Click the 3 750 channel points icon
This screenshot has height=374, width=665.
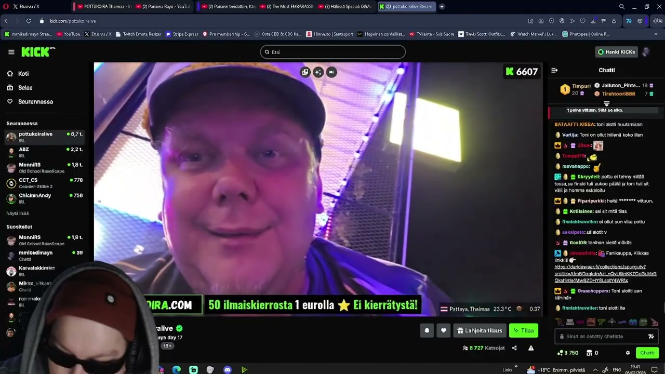(x=567, y=353)
